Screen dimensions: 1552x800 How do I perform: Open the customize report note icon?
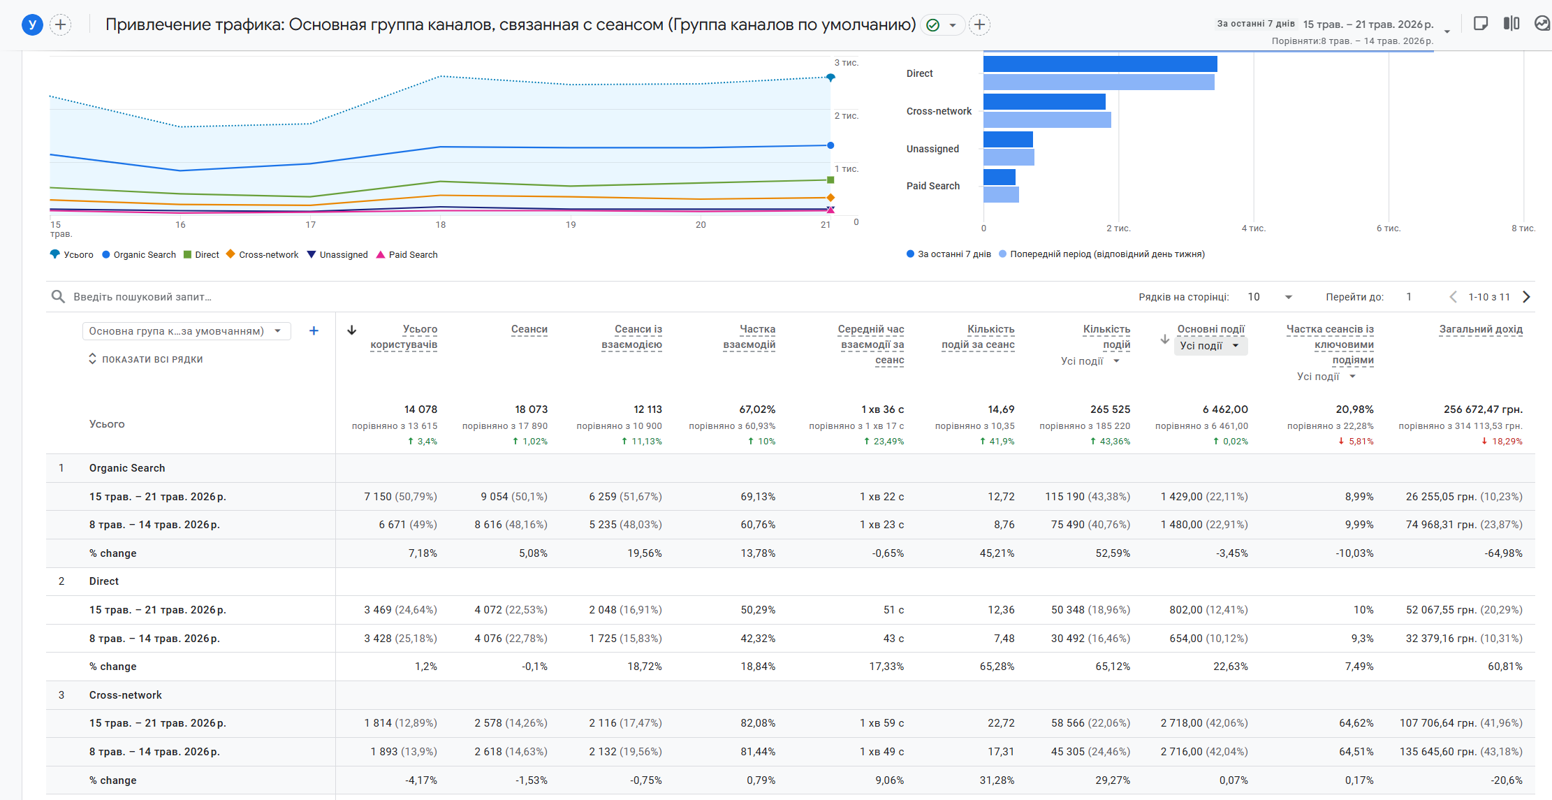coord(1480,24)
